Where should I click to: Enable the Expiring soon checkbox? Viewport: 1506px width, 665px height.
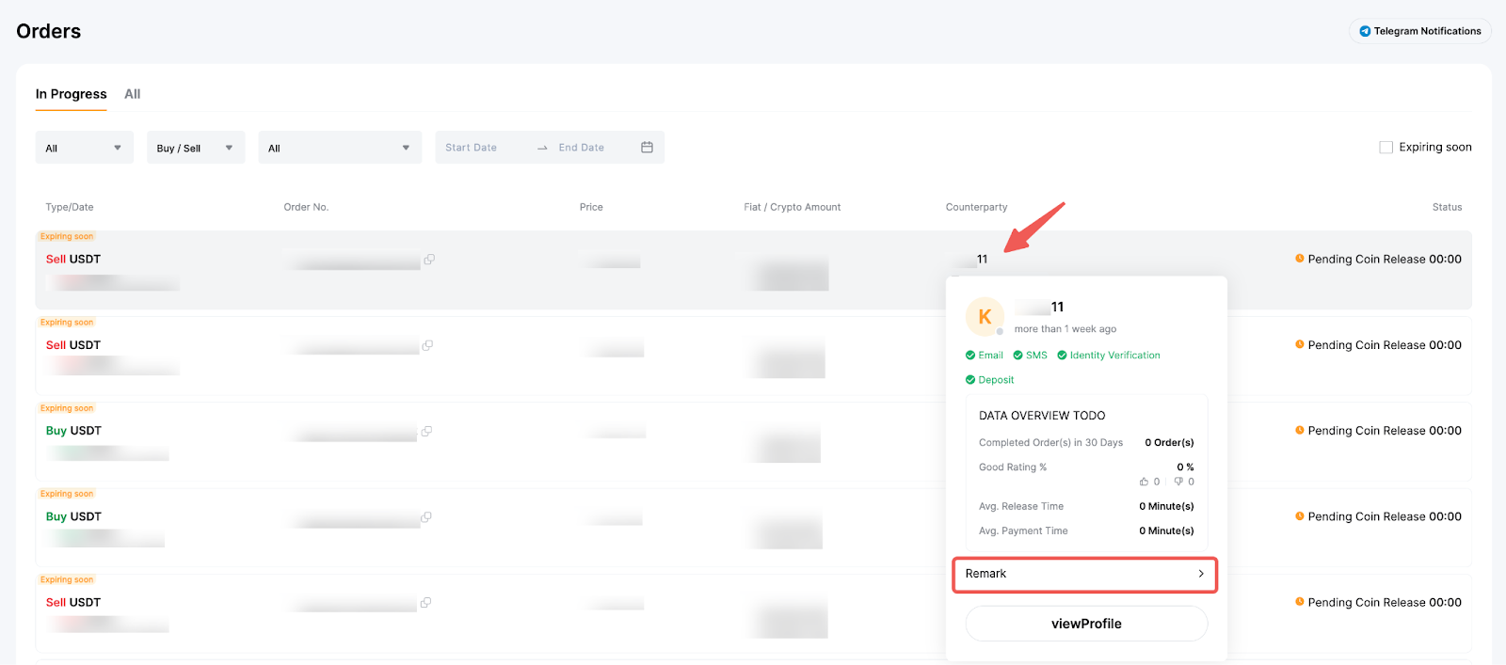point(1386,148)
